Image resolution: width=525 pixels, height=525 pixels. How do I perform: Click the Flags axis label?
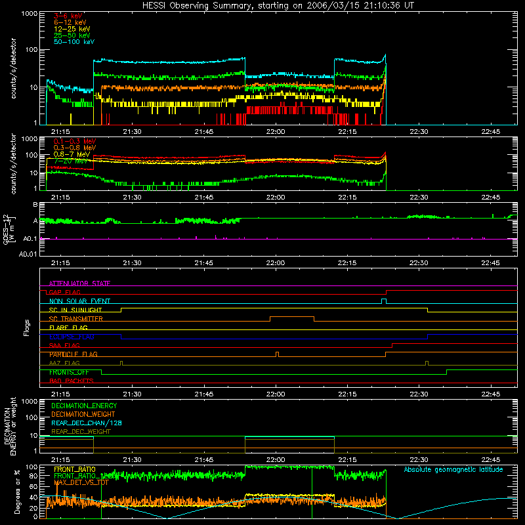click(x=27, y=327)
